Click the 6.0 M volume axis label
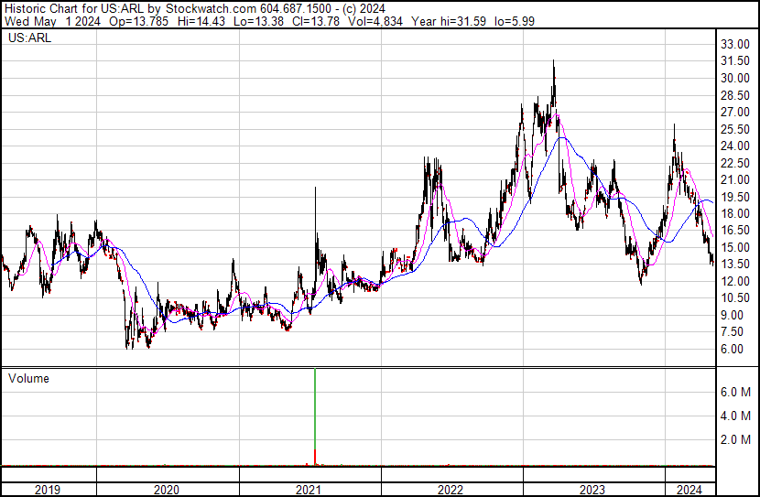760x497 pixels. click(x=736, y=392)
